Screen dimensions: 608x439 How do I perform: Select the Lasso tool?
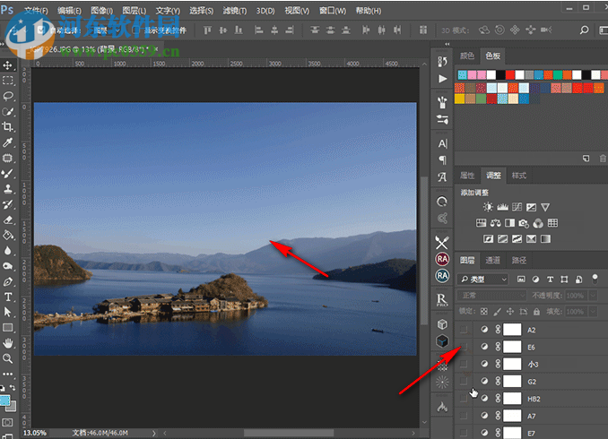click(x=8, y=96)
